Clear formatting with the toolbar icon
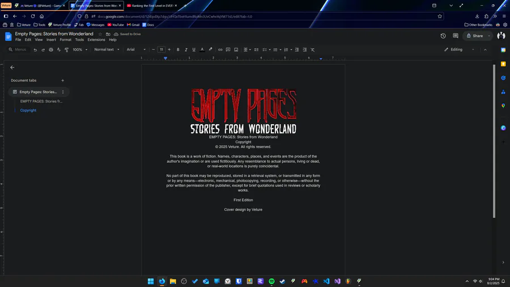 click(313, 50)
